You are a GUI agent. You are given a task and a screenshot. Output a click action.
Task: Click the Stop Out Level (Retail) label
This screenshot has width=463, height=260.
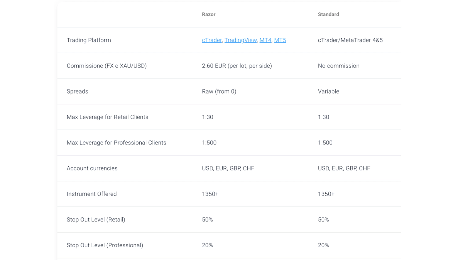[x=96, y=220]
